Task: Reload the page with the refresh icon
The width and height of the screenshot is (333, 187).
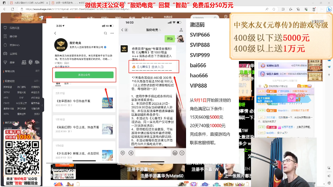Action: coord(12,9)
